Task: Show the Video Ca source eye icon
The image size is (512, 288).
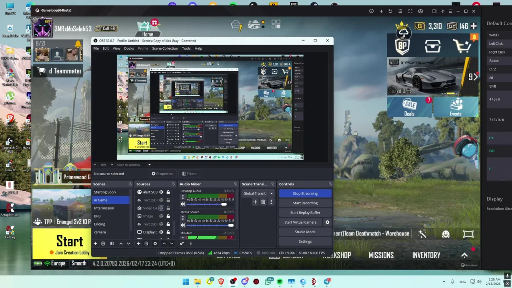Action: (161, 208)
